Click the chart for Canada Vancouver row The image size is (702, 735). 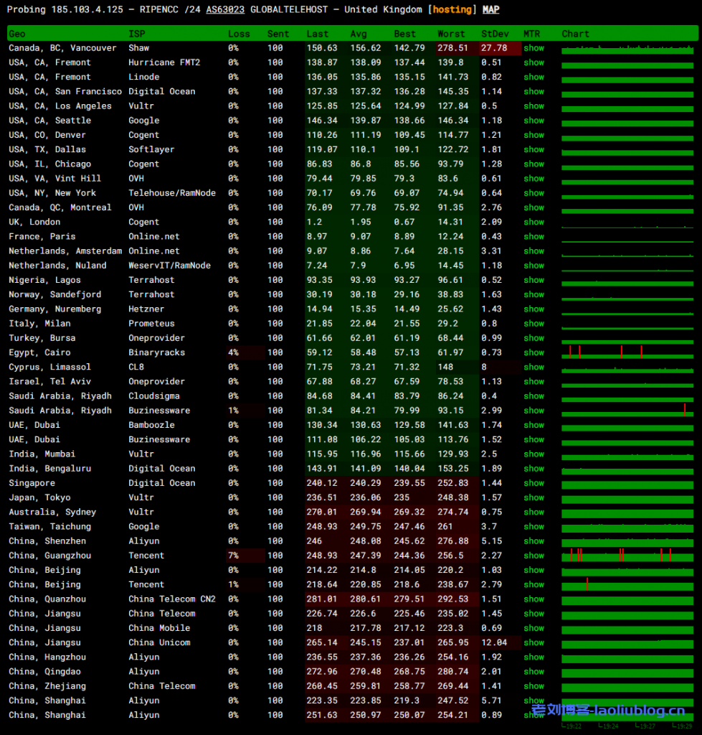627,49
